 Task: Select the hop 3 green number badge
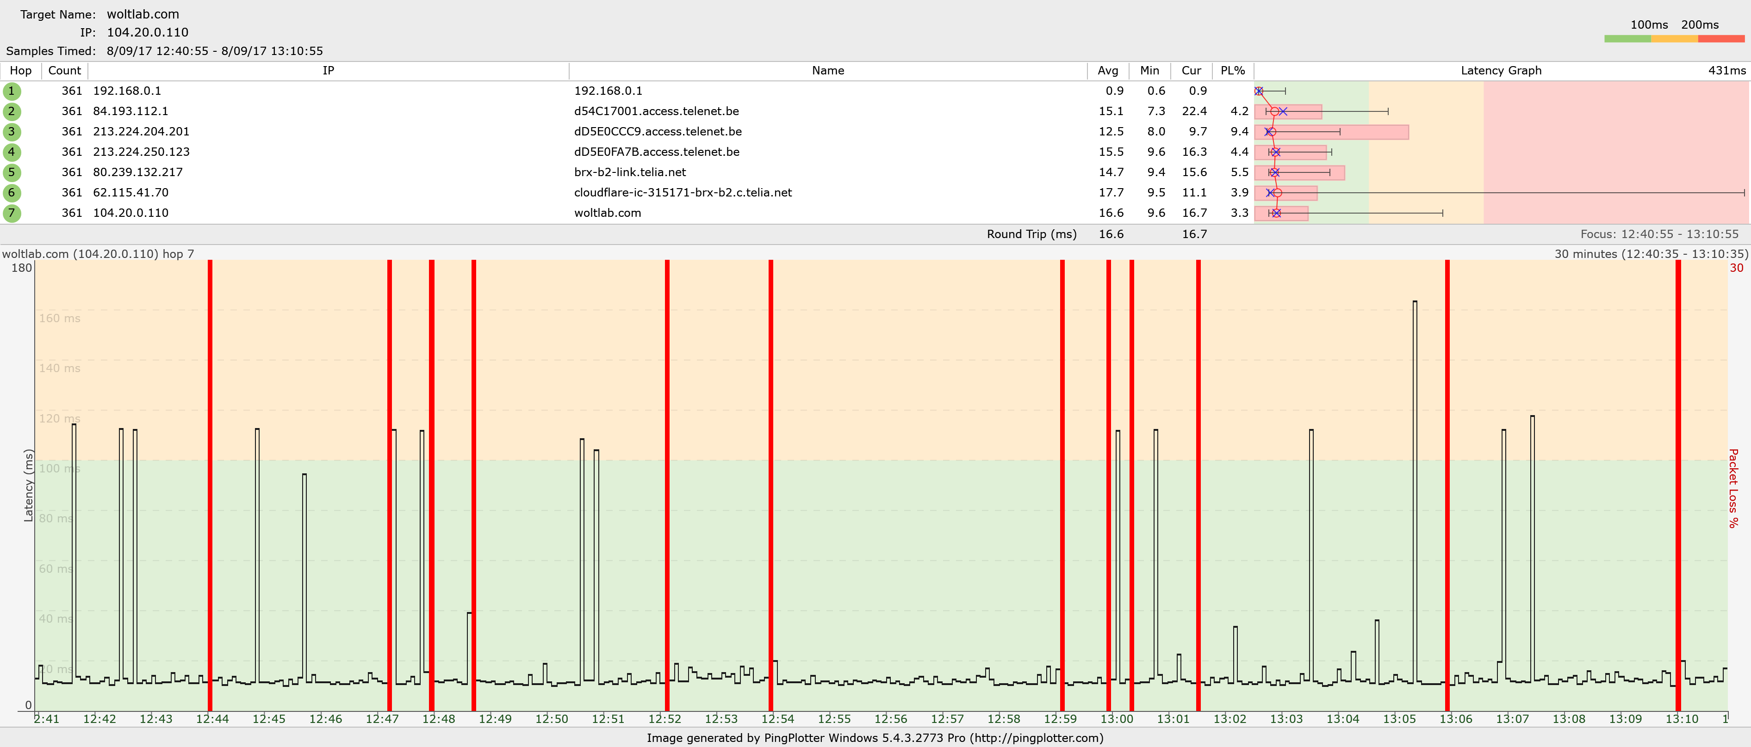point(12,132)
